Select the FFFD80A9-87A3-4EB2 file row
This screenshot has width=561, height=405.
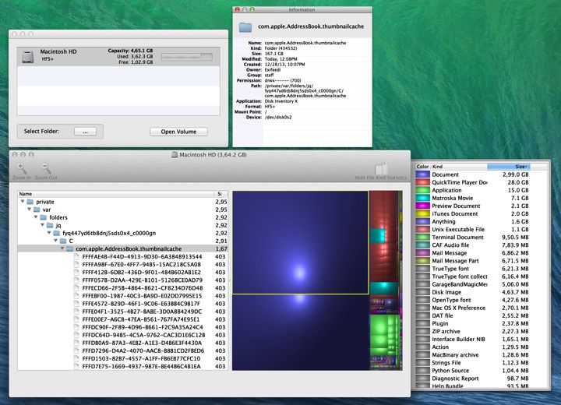coord(122,343)
